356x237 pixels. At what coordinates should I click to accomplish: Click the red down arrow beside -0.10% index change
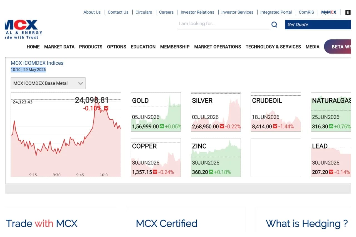(x=106, y=108)
